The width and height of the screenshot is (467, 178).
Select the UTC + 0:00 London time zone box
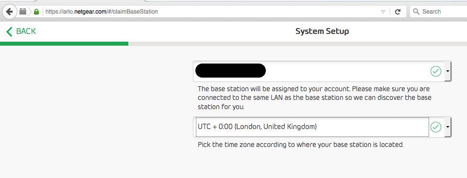pos(322,127)
